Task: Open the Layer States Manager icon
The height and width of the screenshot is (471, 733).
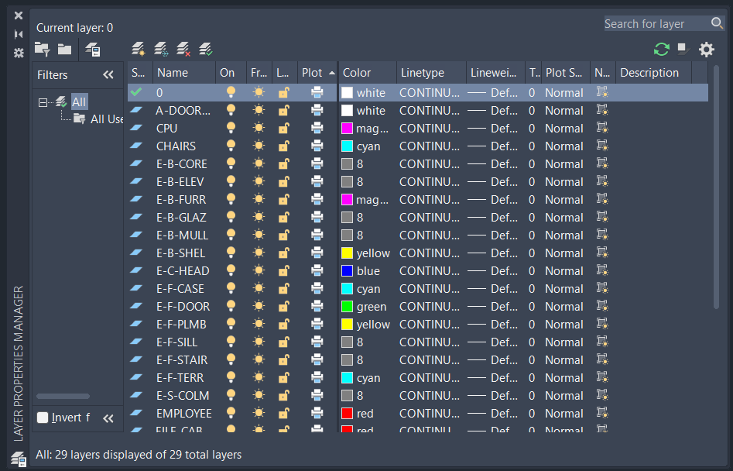Action: pyautogui.click(x=93, y=49)
